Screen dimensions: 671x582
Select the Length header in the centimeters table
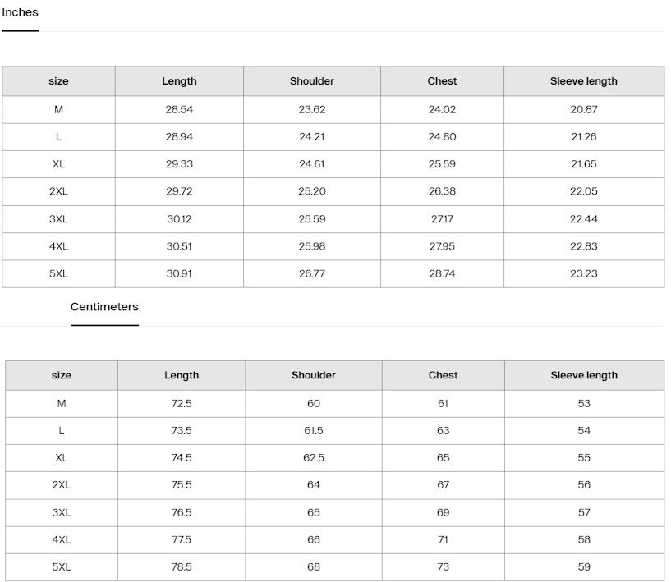[182, 375]
